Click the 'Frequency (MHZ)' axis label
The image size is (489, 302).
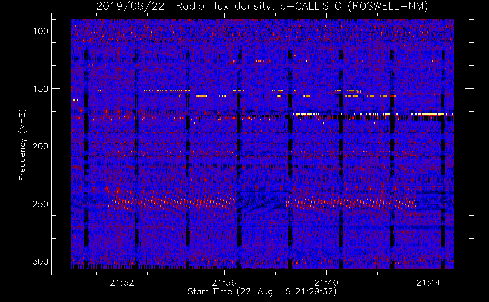[23, 145]
